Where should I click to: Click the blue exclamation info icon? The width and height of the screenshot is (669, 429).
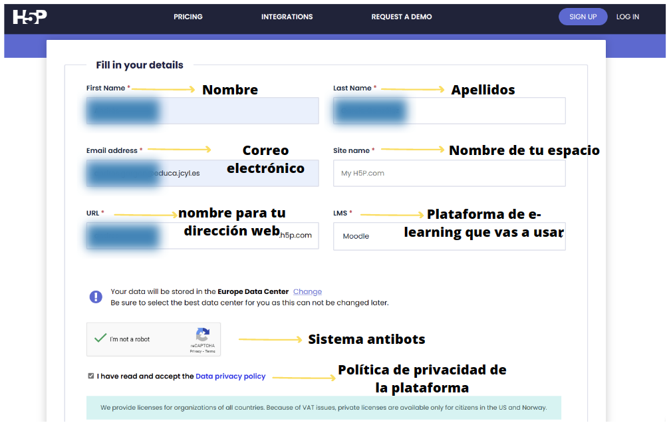(x=96, y=297)
